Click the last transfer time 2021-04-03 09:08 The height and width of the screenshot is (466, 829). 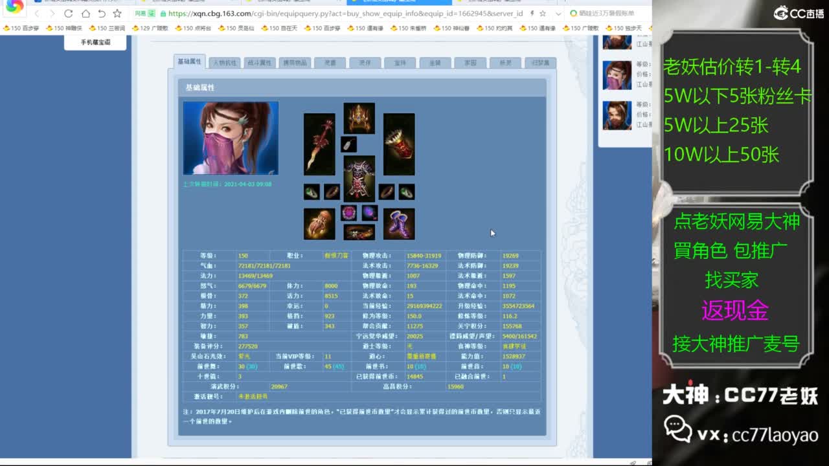[227, 184]
